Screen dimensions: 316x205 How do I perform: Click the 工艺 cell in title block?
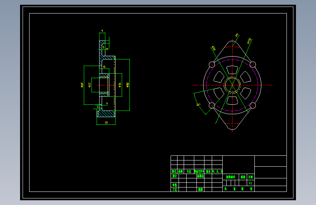point(175,190)
